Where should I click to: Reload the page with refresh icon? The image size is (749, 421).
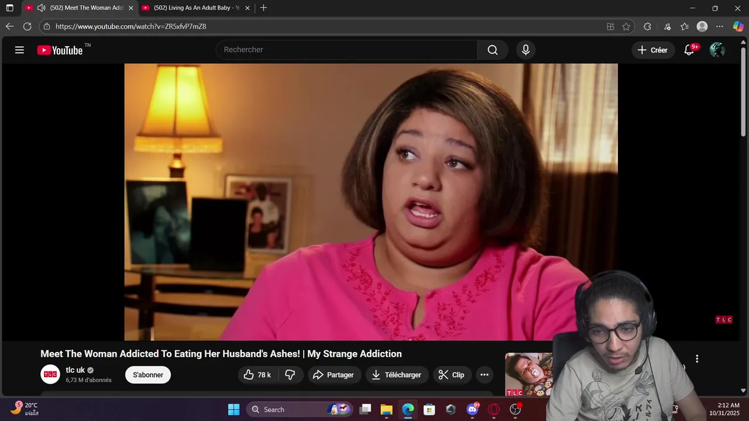pos(27,26)
